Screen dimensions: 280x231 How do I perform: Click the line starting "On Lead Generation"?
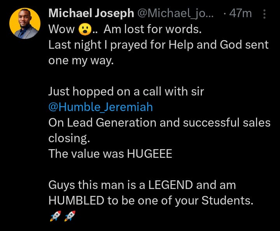click(x=159, y=122)
